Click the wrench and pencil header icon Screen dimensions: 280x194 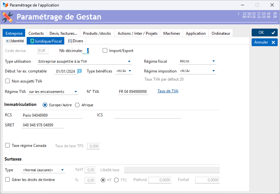click(7, 17)
